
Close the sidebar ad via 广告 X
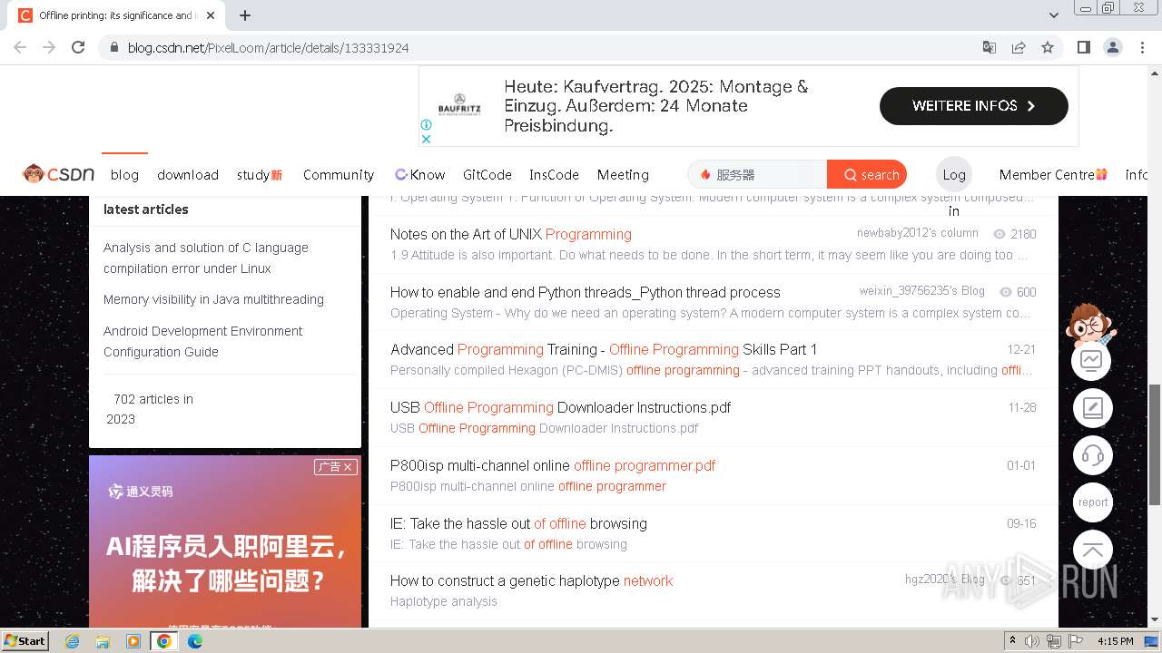tap(335, 467)
